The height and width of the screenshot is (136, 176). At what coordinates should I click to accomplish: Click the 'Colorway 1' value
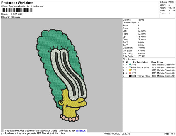click(x=16, y=17)
